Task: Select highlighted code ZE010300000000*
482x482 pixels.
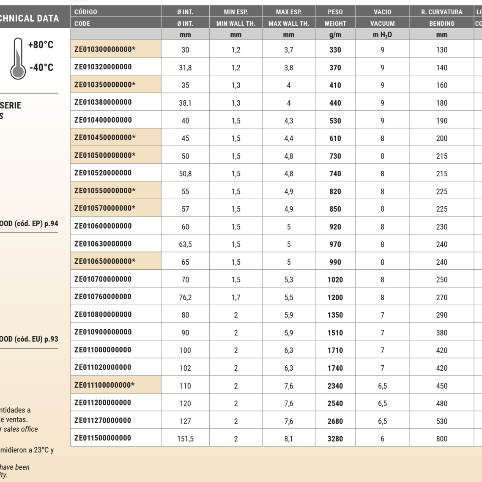Action: point(105,49)
